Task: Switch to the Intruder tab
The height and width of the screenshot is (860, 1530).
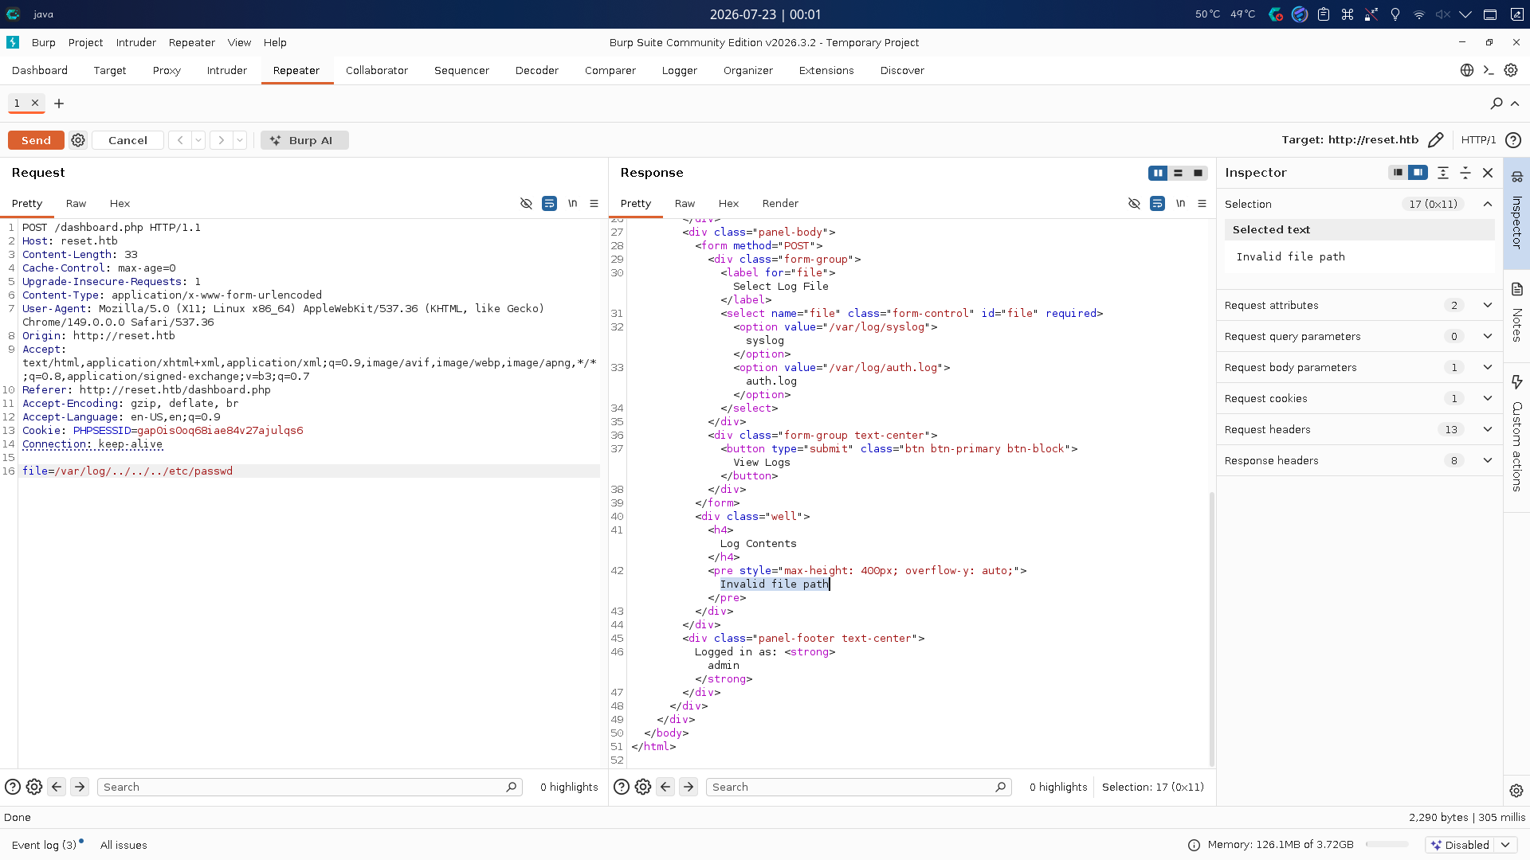Action: click(x=227, y=70)
